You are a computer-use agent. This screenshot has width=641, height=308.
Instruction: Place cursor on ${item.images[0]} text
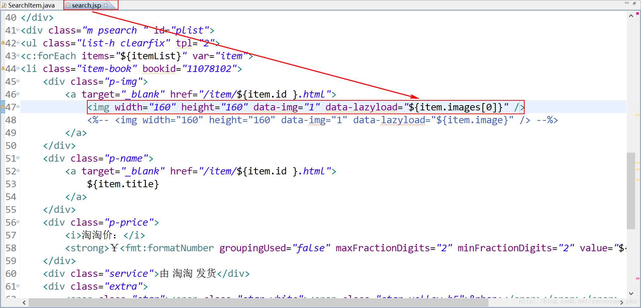456,107
